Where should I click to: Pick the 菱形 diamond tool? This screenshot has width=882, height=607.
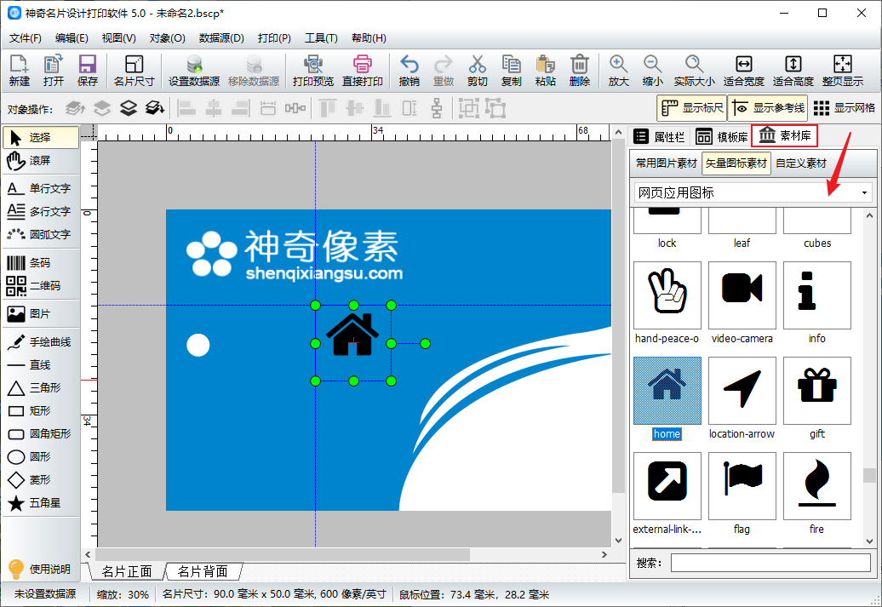click(x=41, y=480)
